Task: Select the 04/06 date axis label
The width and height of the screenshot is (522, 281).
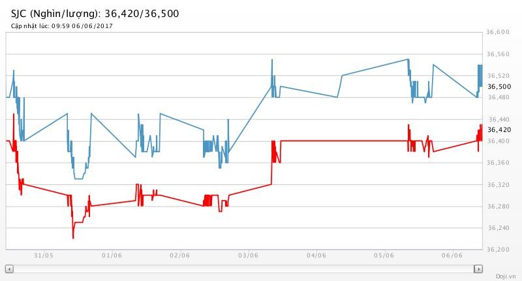Action: coord(316,256)
